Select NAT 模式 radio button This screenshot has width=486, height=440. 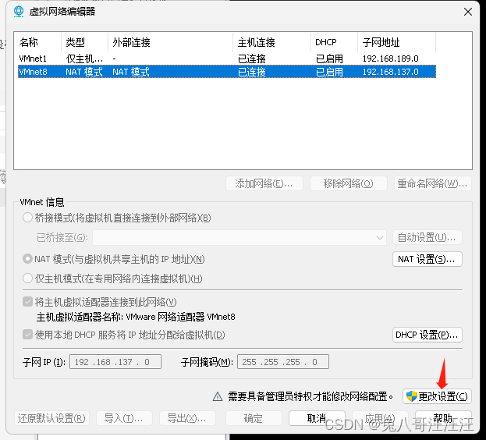[27, 259]
